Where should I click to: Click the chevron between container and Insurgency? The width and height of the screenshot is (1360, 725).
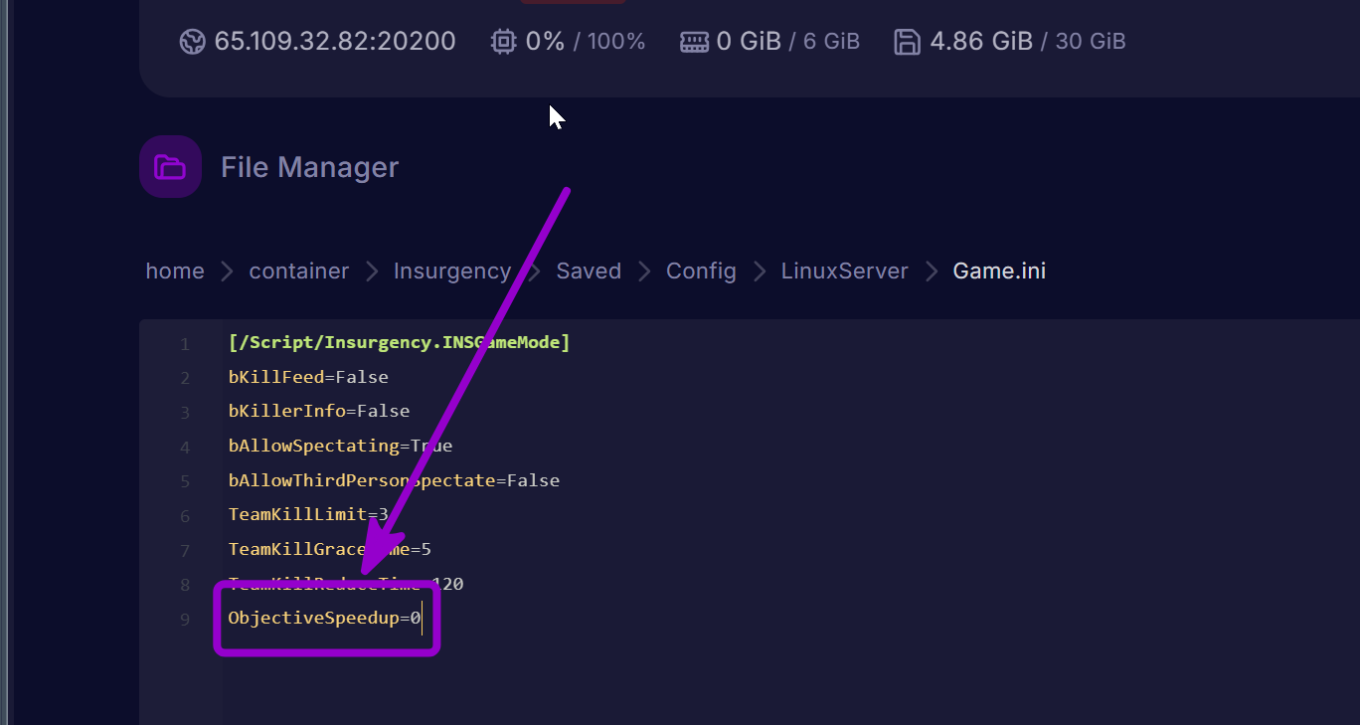click(373, 272)
